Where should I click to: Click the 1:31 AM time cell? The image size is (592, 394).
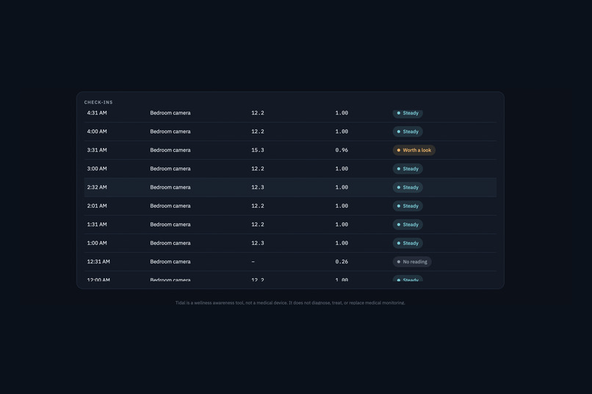pyautogui.click(x=97, y=225)
